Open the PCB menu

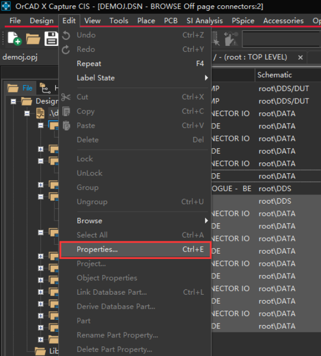(171, 21)
